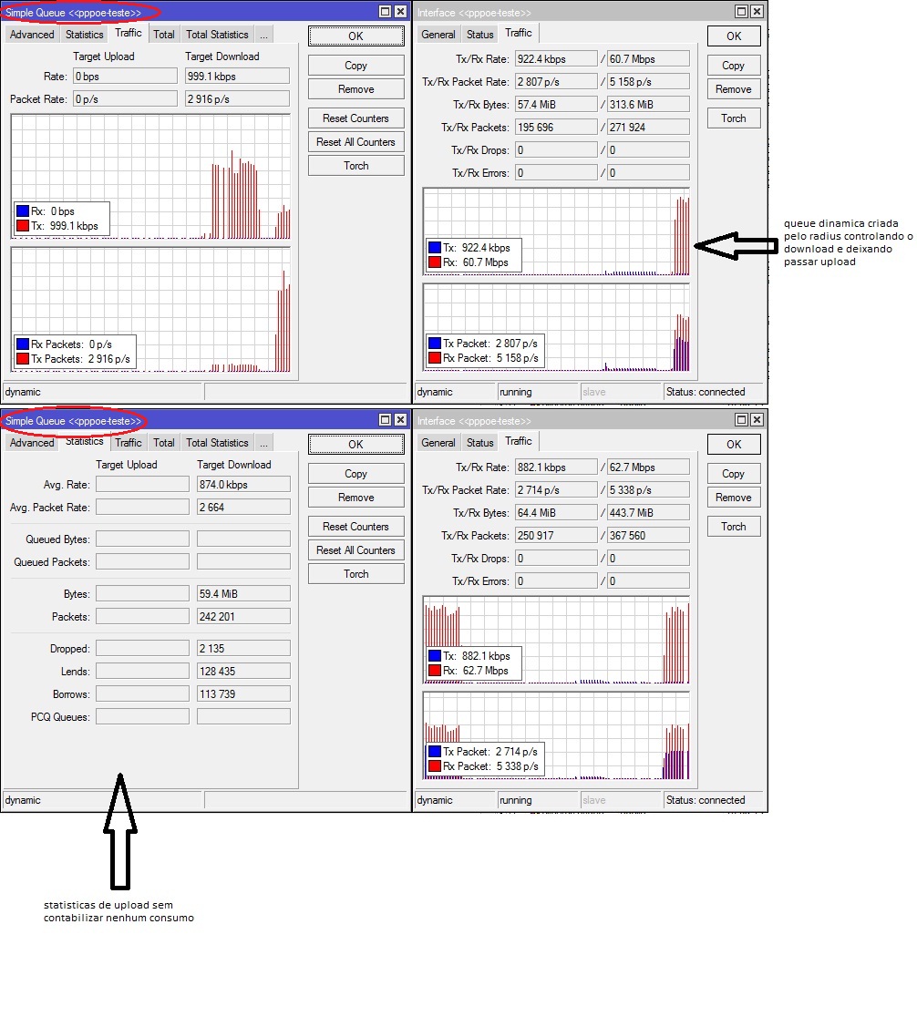Screen dimensions: 917x1027
Task: Click OK in Simple Queue window with 999.1 kbps rate
Action: [x=355, y=36]
